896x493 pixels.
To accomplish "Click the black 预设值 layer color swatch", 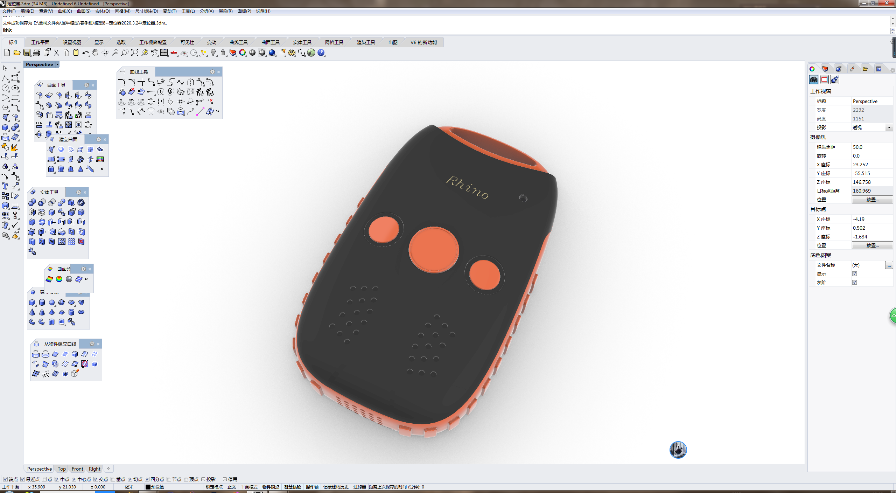I will point(148,487).
